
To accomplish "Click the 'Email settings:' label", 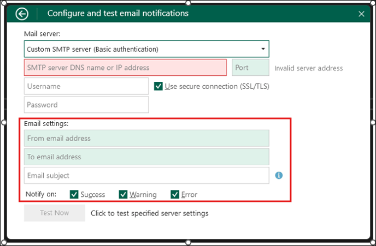I will point(46,124).
